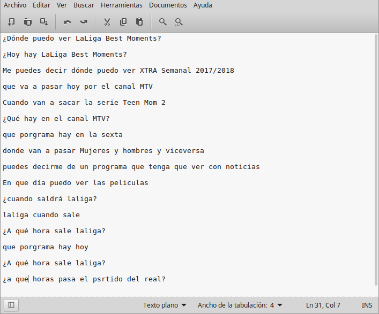Place cursor in line '¿Dónde puedo ver LaLiga Best Moments?'

tap(82, 39)
